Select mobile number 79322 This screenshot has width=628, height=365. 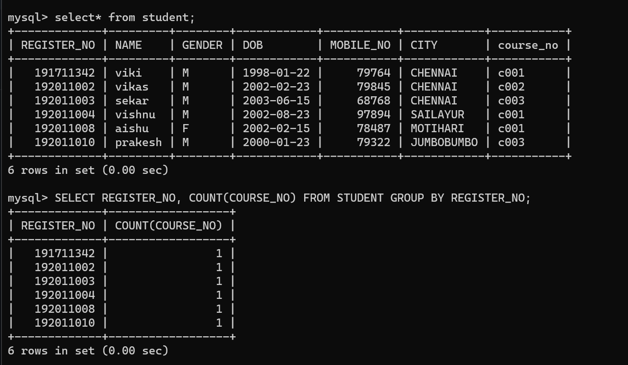pyautogui.click(x=374, y=142)
